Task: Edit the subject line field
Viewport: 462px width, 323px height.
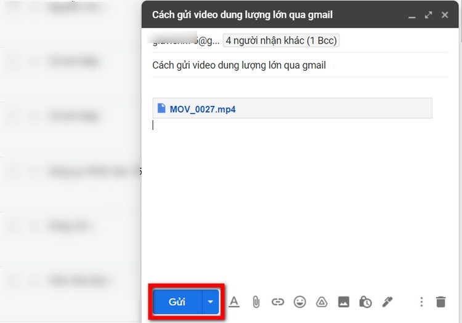Action: coord(300,65)
